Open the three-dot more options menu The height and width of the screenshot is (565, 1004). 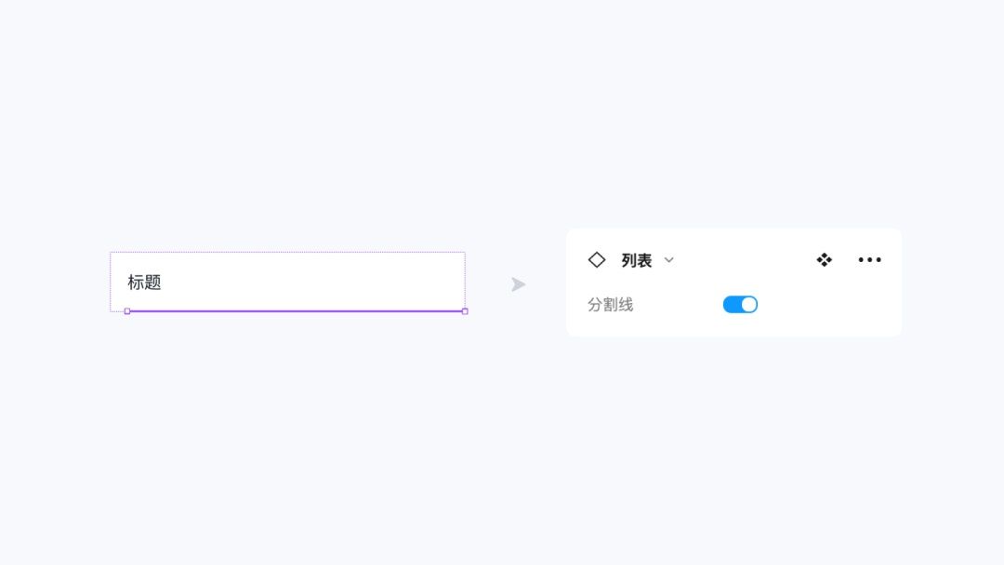869,260
